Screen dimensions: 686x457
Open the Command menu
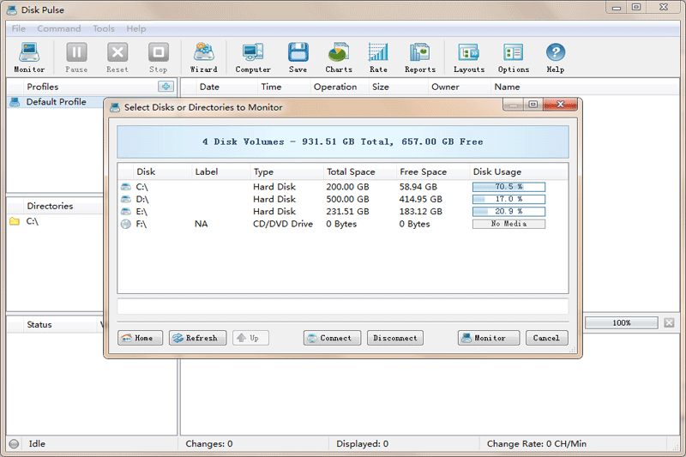pyautogui.click(x=59, y=28)
